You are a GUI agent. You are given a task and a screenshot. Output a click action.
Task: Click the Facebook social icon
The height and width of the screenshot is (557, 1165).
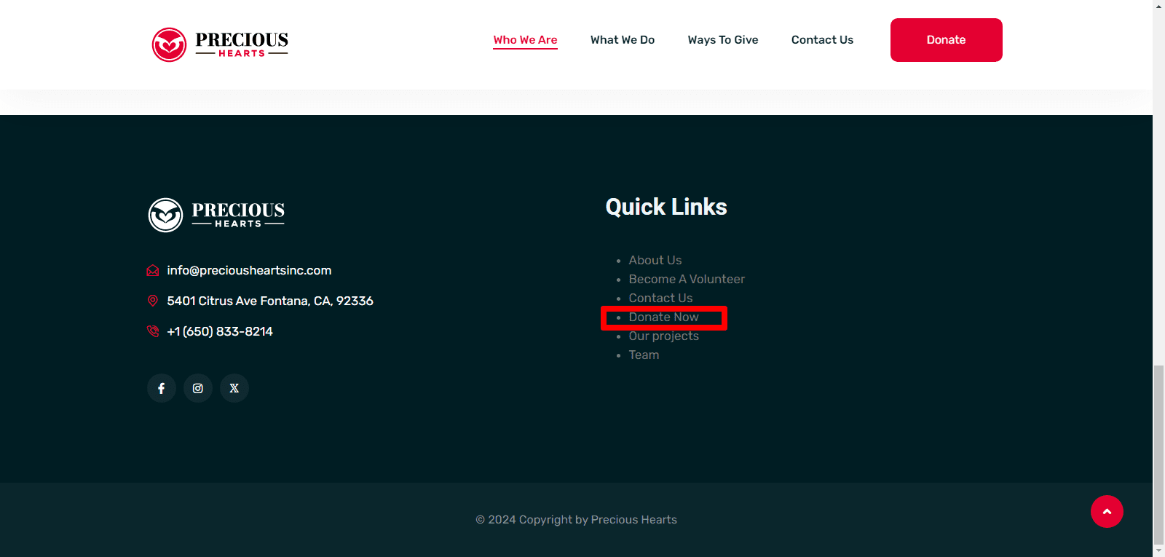point(162,388)
